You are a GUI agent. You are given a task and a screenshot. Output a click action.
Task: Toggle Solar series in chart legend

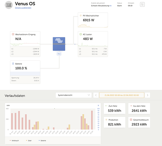click(29, 140)
